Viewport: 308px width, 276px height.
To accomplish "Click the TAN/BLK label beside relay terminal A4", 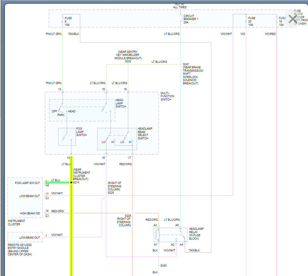I will (194, 250).
